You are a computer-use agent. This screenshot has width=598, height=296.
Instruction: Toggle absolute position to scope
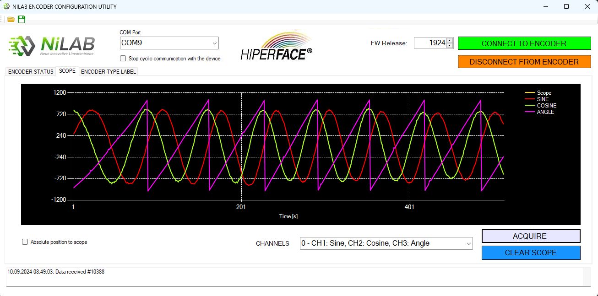coord(25,242)
